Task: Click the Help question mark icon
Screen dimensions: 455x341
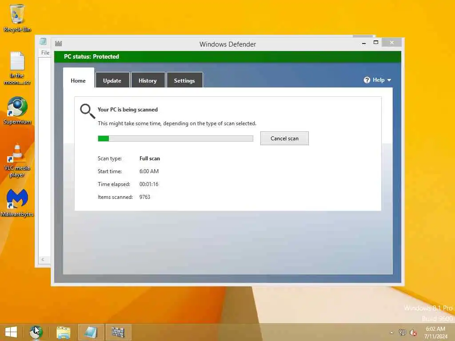Action: tap(367, 80)
